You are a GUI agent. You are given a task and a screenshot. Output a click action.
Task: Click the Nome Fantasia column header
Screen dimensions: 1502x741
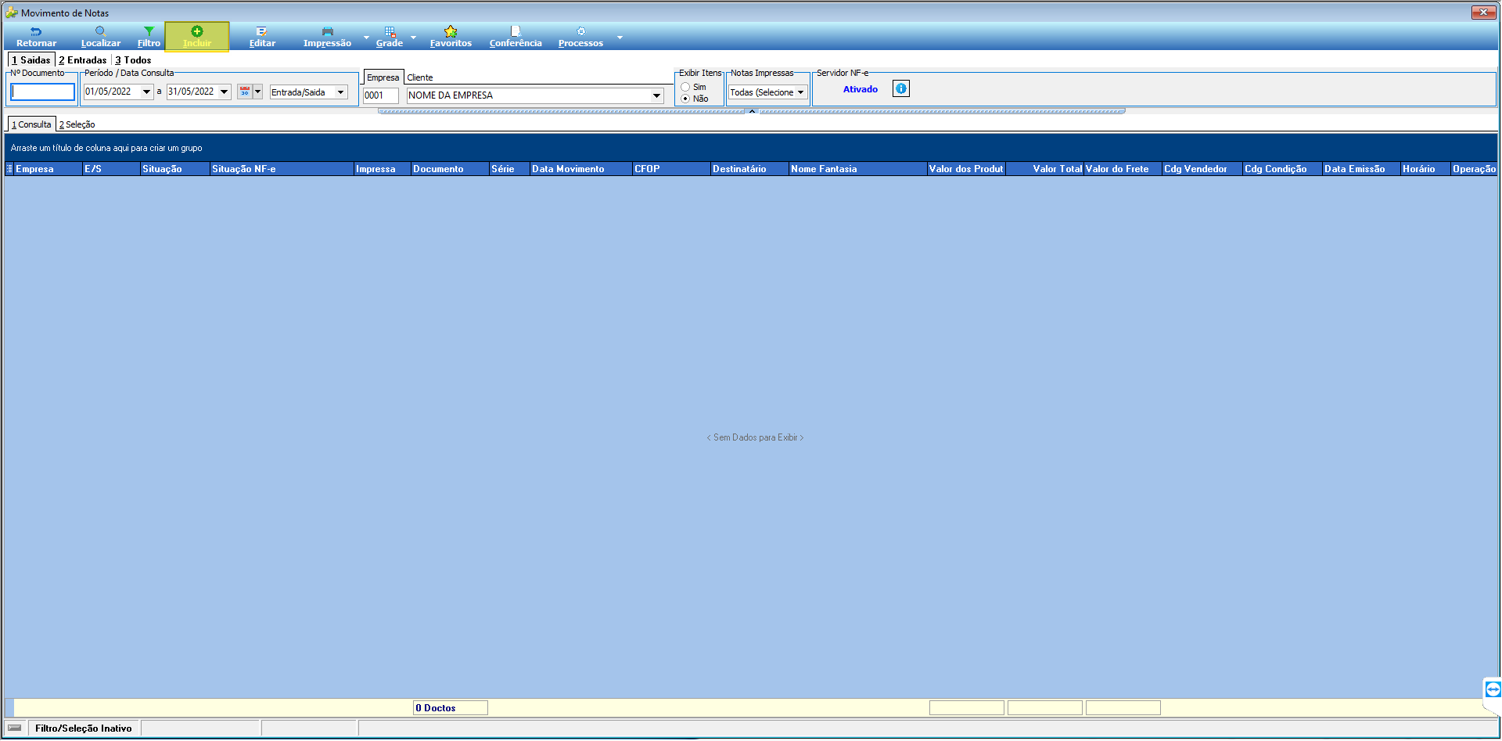(x=857, y=169)
